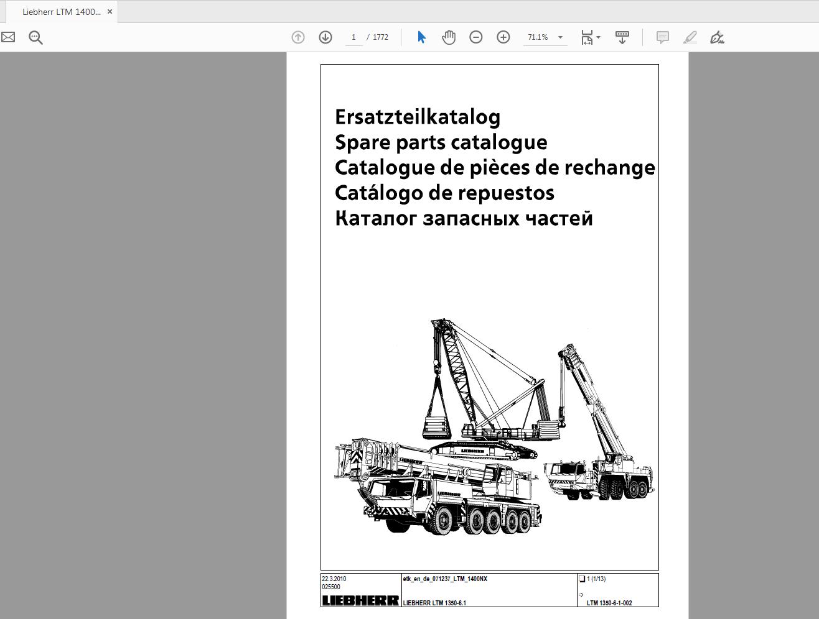
Task: Click the 'Ersatzteilkatalog' heading
Action: [x=418, y=117]
